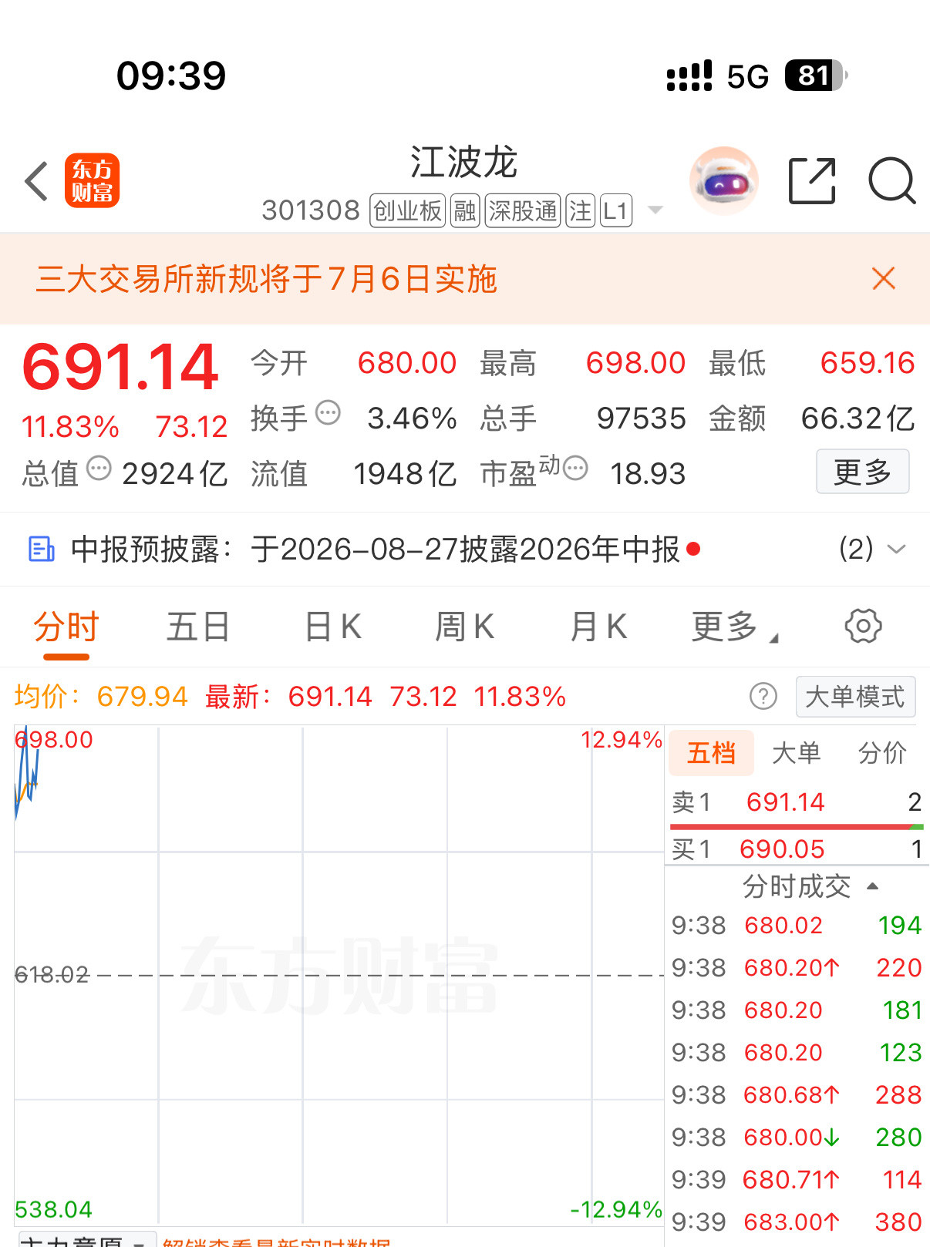Tap the 均价 679.94 value

tap(143, 697)
